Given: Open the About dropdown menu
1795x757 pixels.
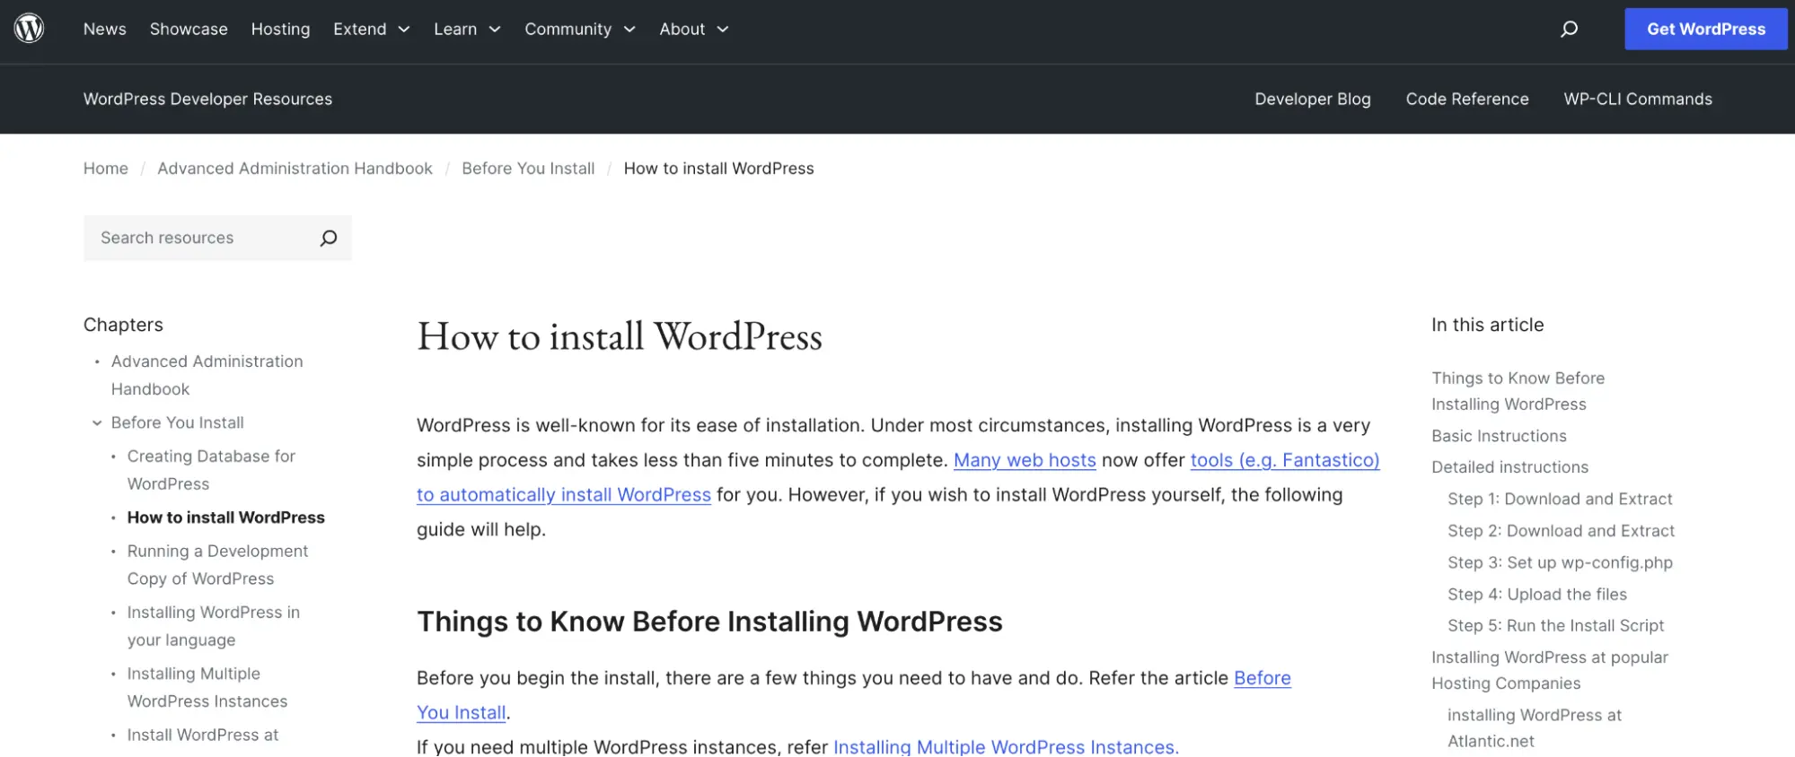Looking at the screenshot, I should click(x=694, y=29).
